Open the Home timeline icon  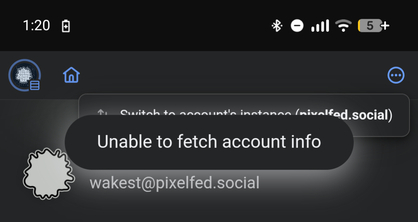click(71, 75)
